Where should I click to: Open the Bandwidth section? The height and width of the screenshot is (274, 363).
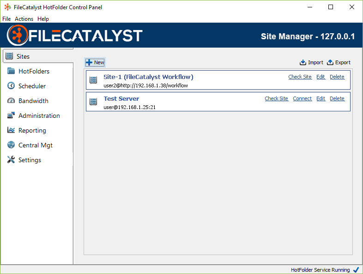(33, 101)
